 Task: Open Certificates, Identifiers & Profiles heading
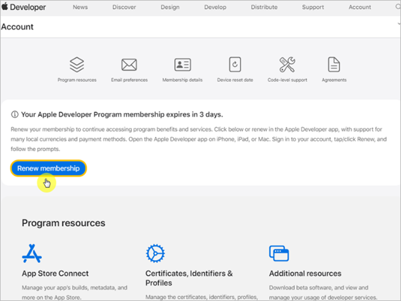coord(189,278)
